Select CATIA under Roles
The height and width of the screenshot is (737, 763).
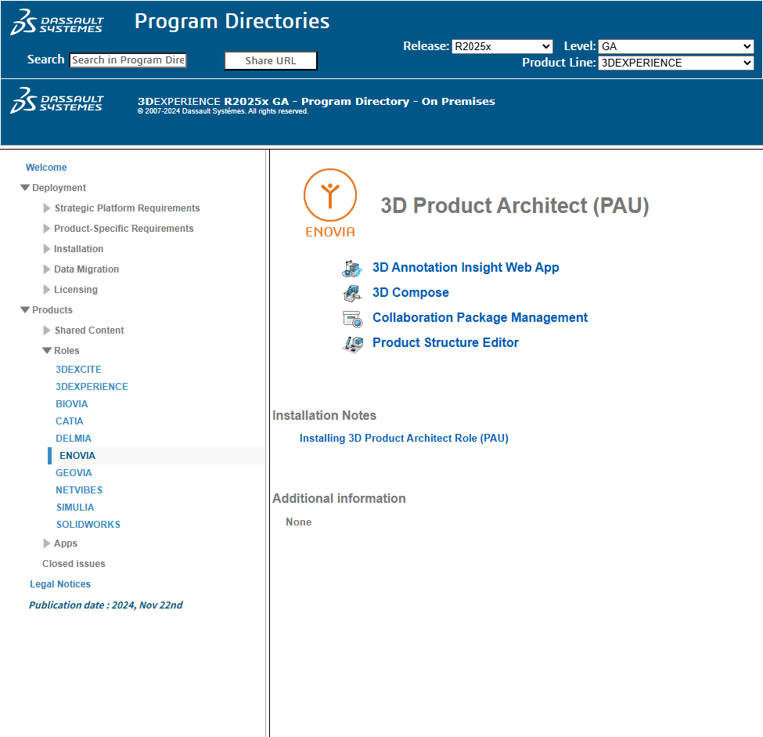[69, 421]
